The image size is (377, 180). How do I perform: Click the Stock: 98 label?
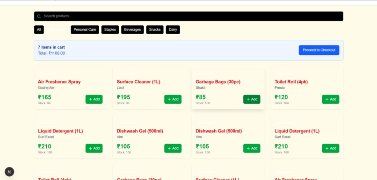pos(123,103)
